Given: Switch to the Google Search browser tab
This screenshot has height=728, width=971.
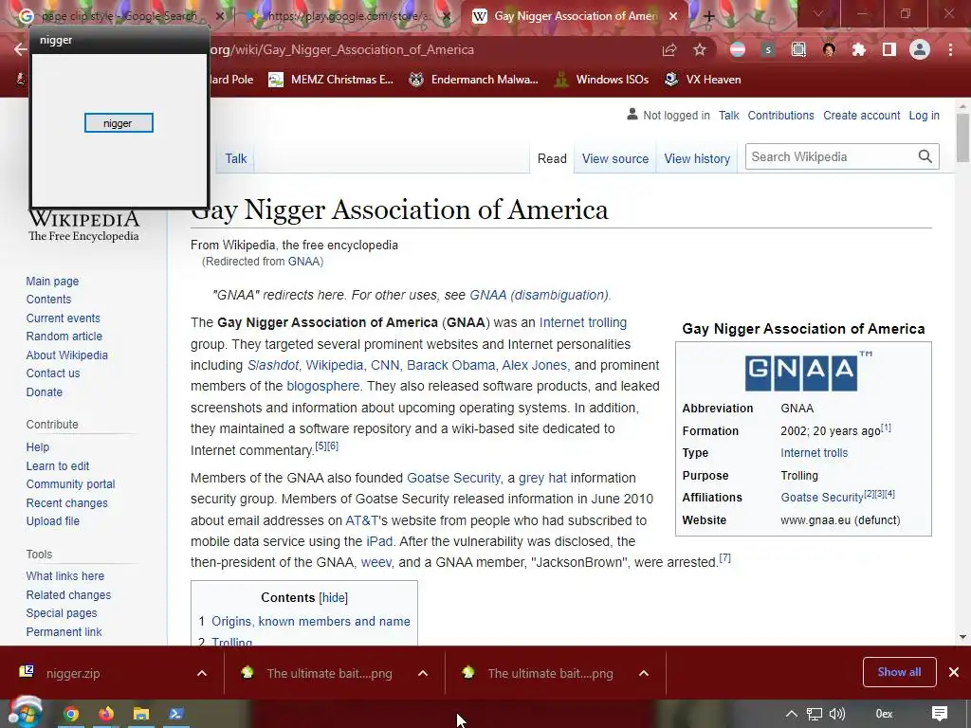Looking at the screenshot, I should pos(118,16).
